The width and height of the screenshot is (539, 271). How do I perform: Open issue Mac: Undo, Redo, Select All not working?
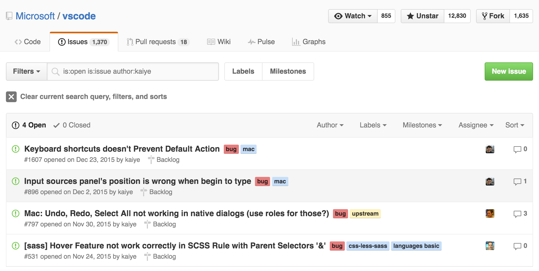[x=177, y=213]
